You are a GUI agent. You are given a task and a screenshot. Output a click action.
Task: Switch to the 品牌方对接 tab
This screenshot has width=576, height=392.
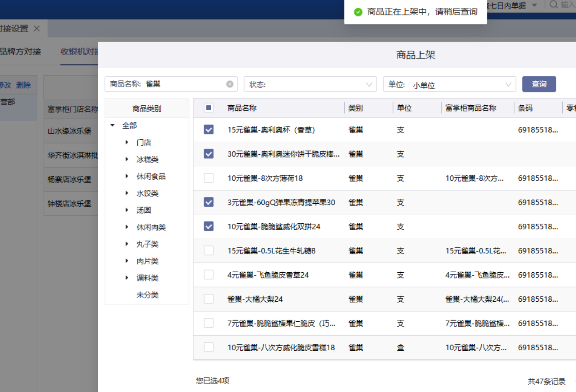point(20,51)
